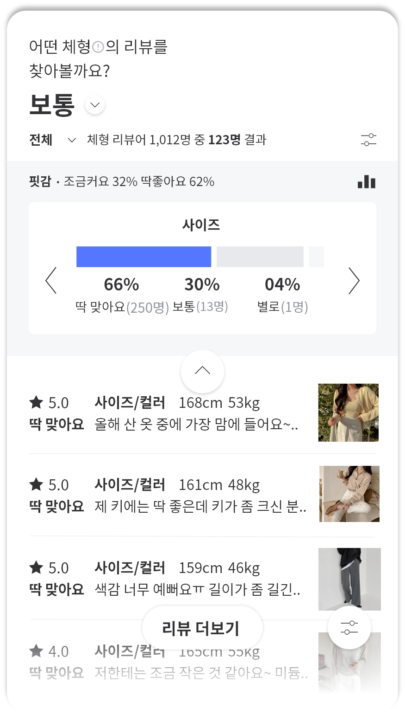Click the blue 딱 맞아요 bar segment
405x715 pixels.
143,257
